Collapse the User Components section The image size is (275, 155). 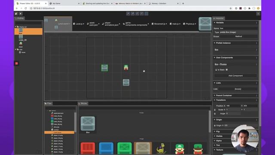[x=214, y=58]
